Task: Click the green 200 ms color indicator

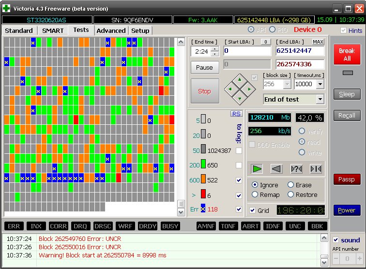Action: click(203, 164)
